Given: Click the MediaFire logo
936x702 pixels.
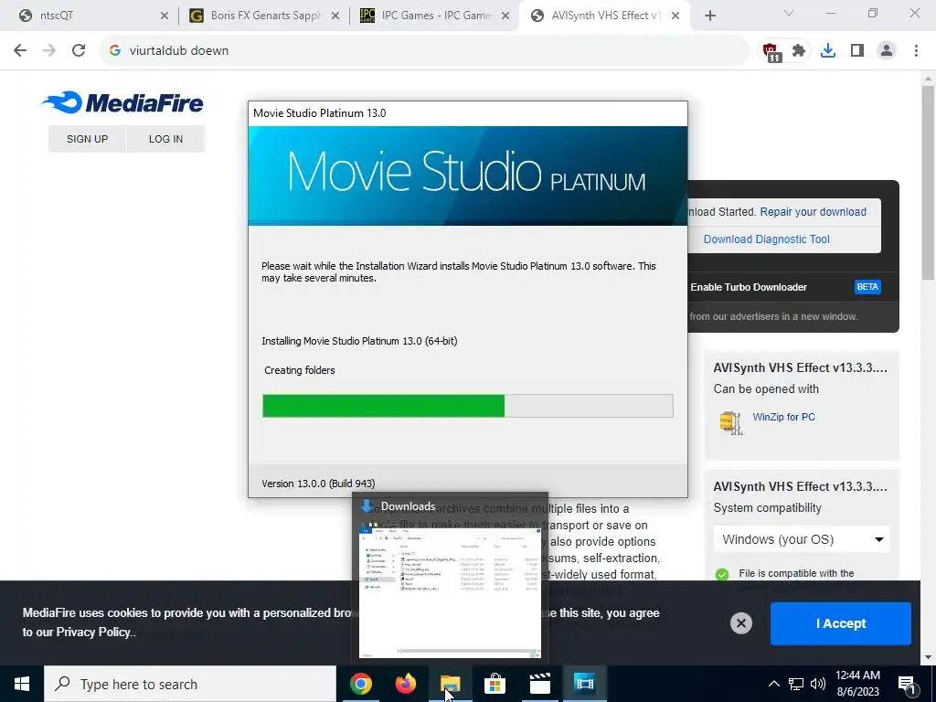Looking at the screenshot, I should (x=123, y=102).
